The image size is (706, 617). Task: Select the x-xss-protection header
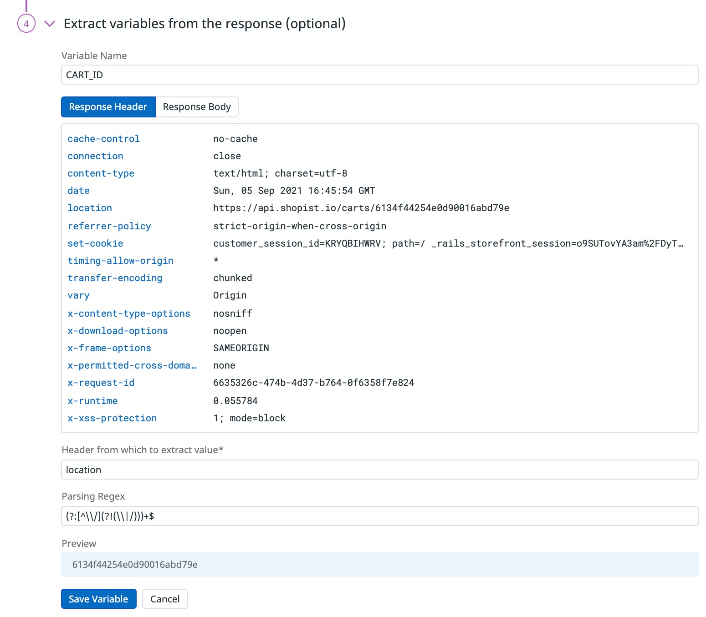tap(112, 418)
